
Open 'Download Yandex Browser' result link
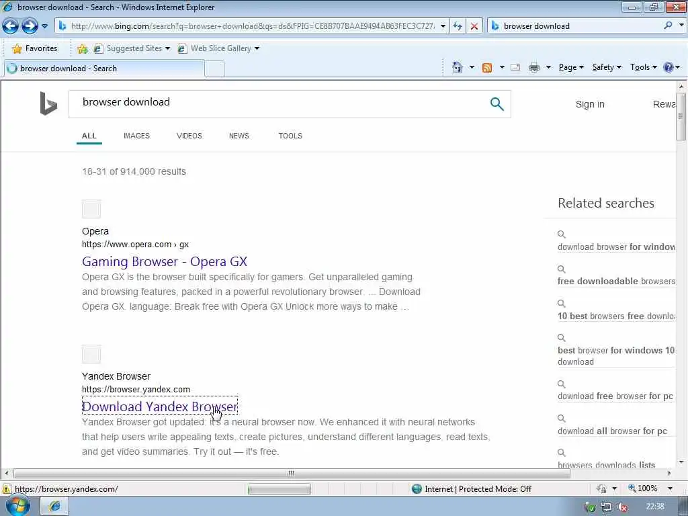click(160, 406)
